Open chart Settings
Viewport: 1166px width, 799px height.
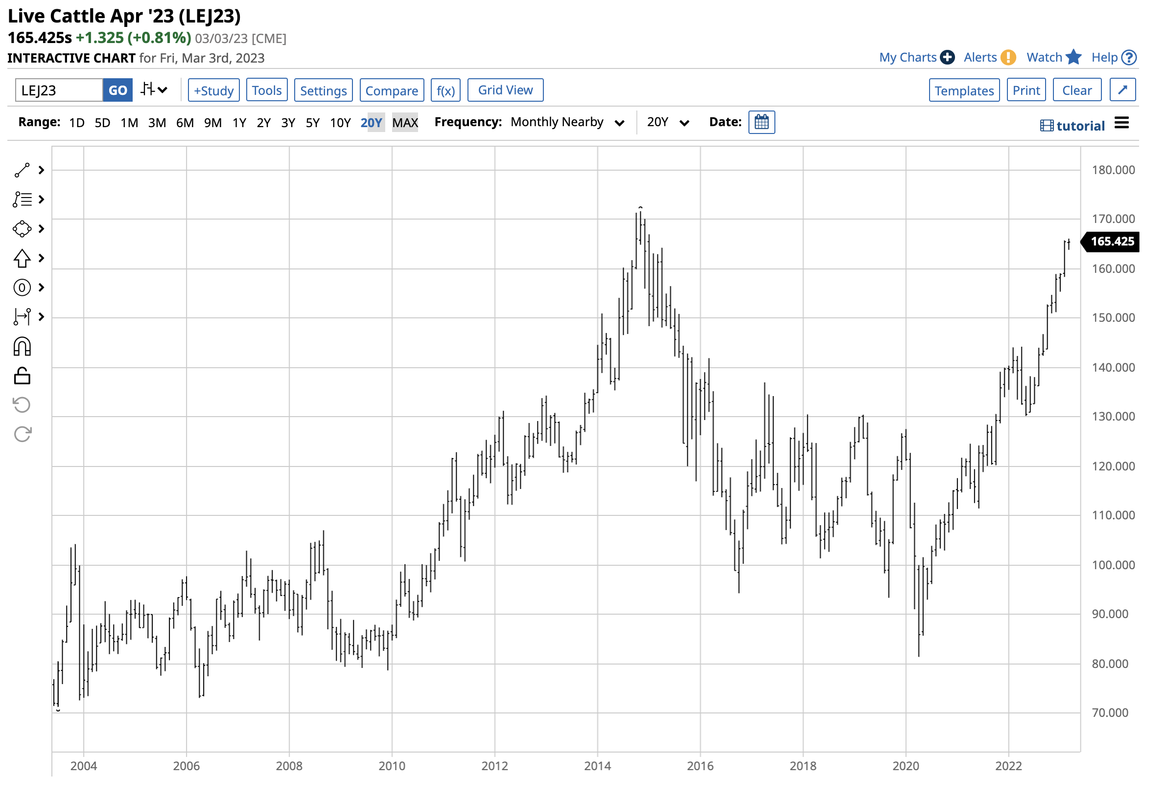pos(324,90)
